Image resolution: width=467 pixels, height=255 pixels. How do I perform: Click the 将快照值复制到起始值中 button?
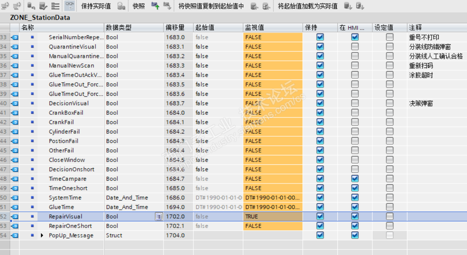click(211, 6)
